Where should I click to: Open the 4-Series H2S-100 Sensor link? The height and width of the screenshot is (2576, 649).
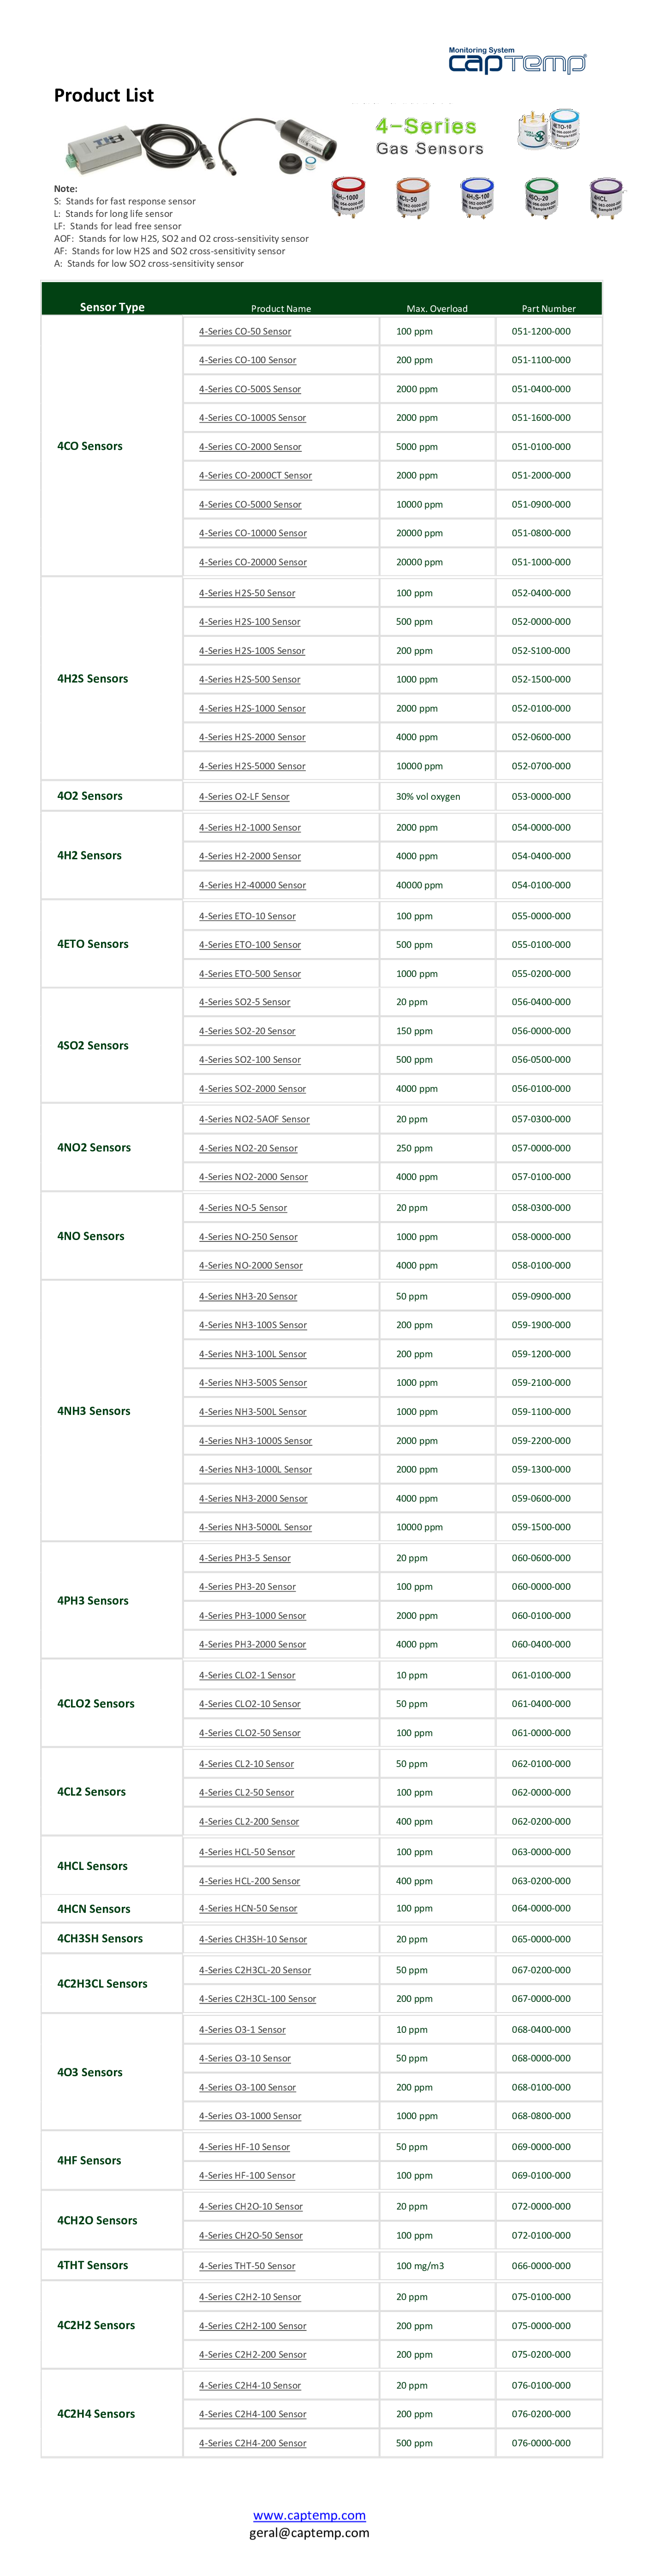coord(249,622)
